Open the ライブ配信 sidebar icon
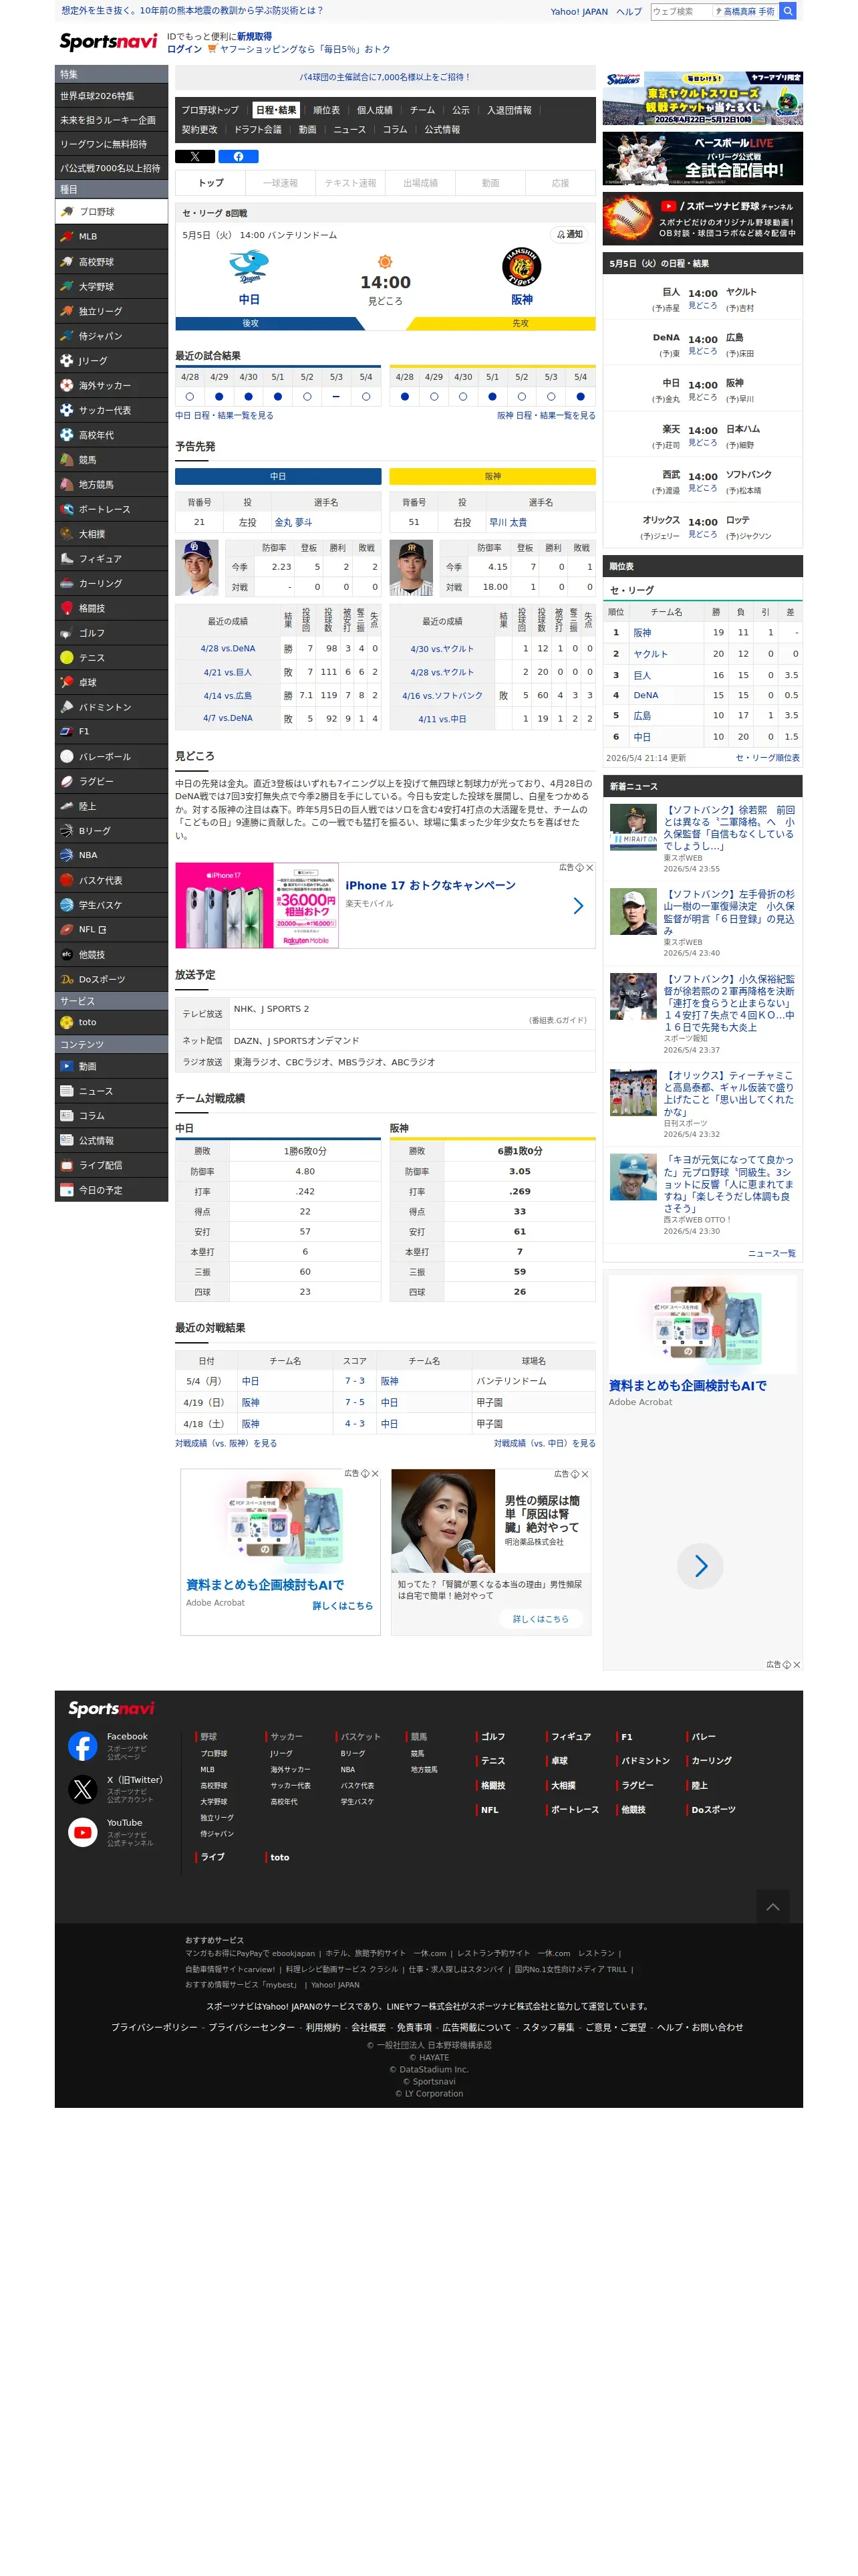 click(x=67, y=1166)
